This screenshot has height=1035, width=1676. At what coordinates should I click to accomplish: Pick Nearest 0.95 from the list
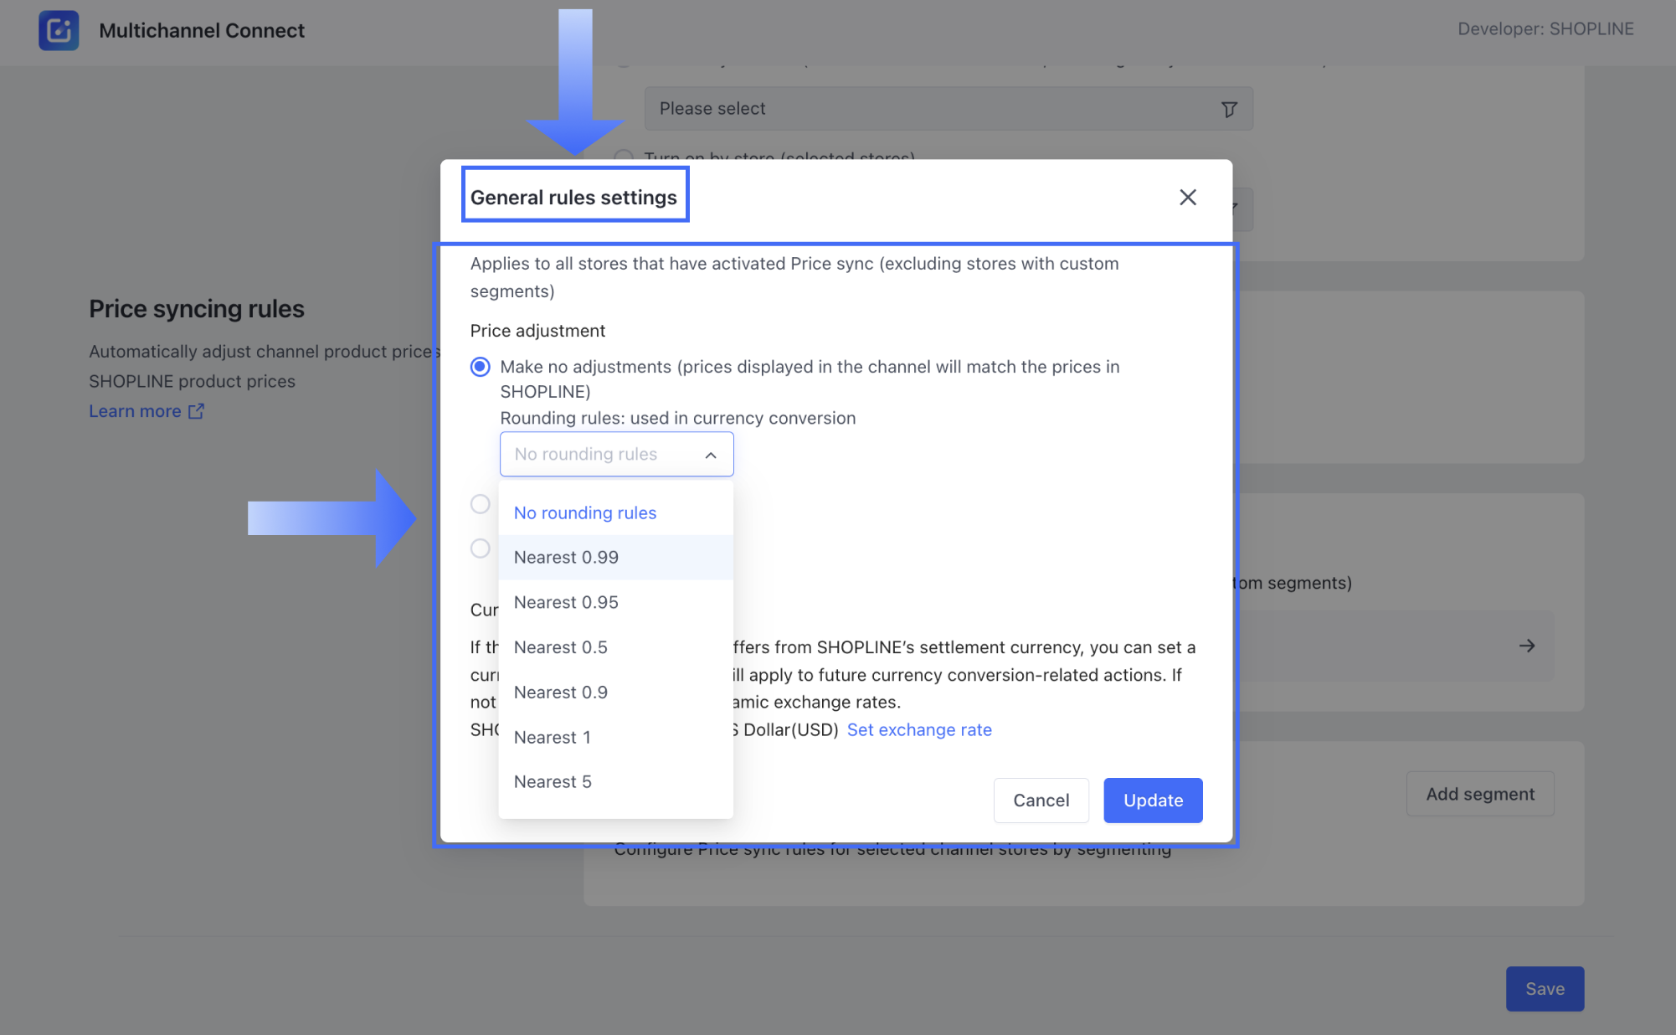(566, 602)
